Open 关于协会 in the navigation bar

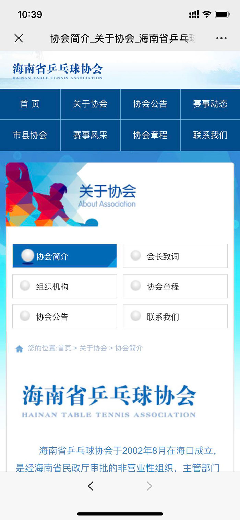pos(90,104)
